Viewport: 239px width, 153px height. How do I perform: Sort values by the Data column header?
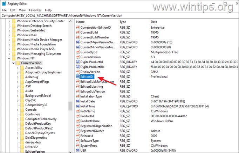click(194, 22)
